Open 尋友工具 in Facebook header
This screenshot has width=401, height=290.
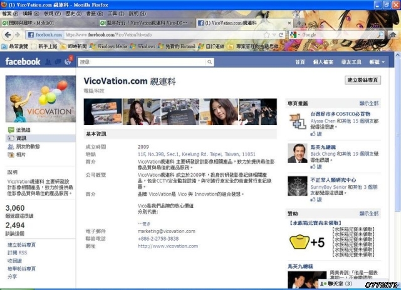tap(351, 62)
